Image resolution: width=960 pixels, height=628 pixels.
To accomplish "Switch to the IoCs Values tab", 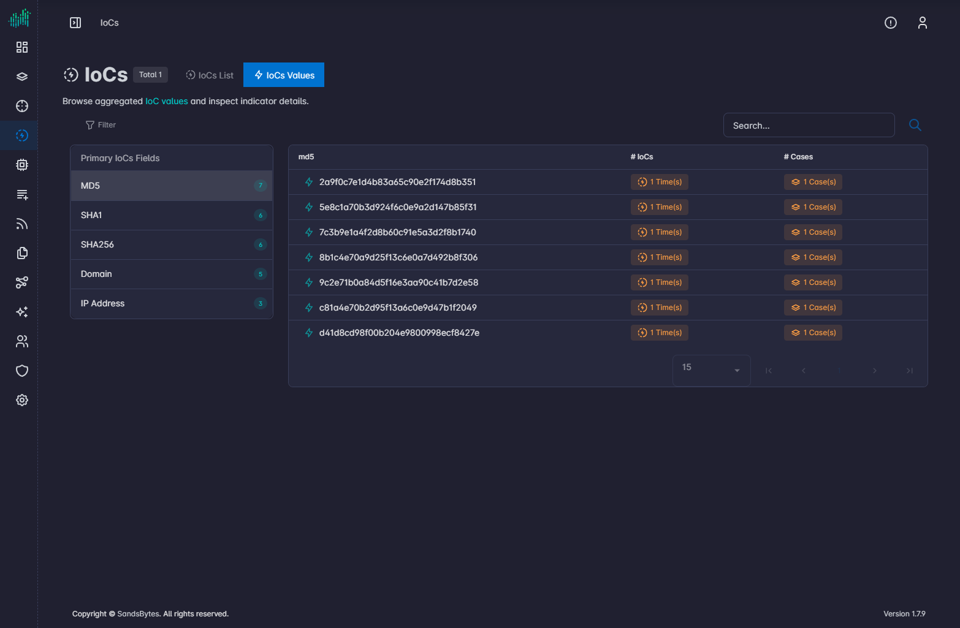I will coord(284,75).
